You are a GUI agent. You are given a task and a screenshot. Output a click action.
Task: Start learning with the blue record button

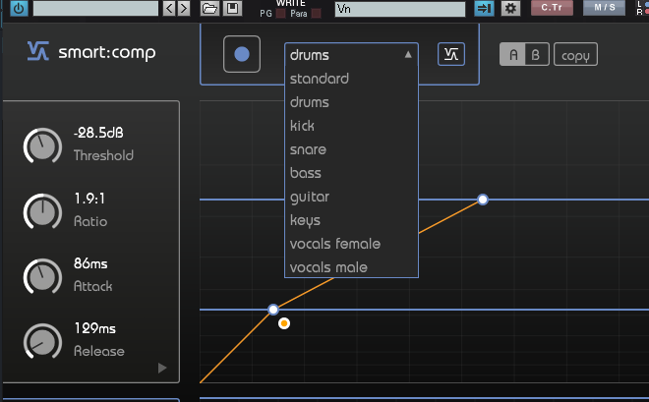coord(242,54)
